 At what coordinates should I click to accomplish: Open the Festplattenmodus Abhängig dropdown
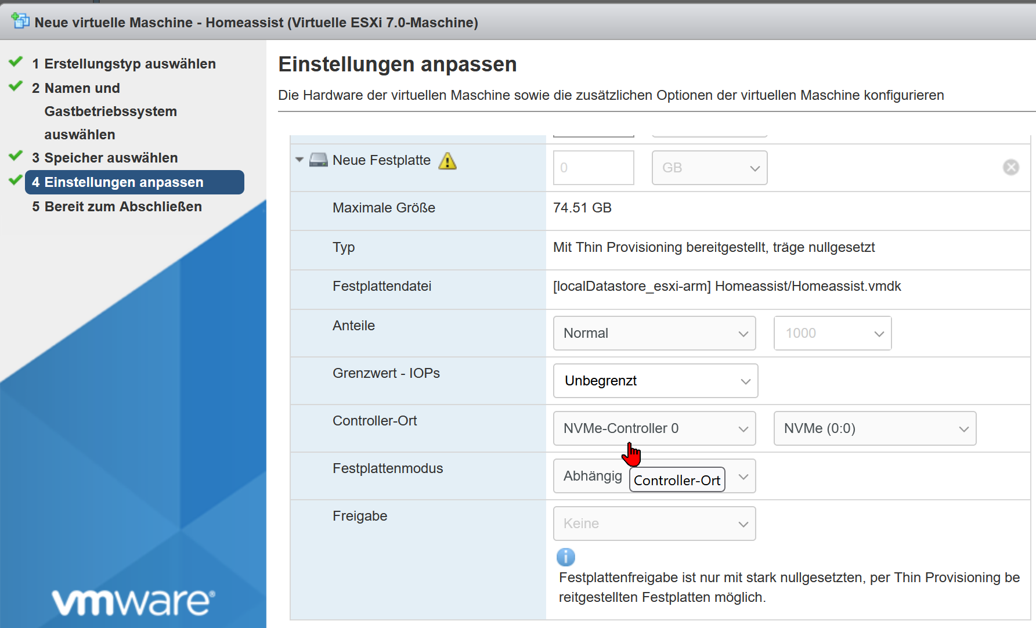click(743, 477)
